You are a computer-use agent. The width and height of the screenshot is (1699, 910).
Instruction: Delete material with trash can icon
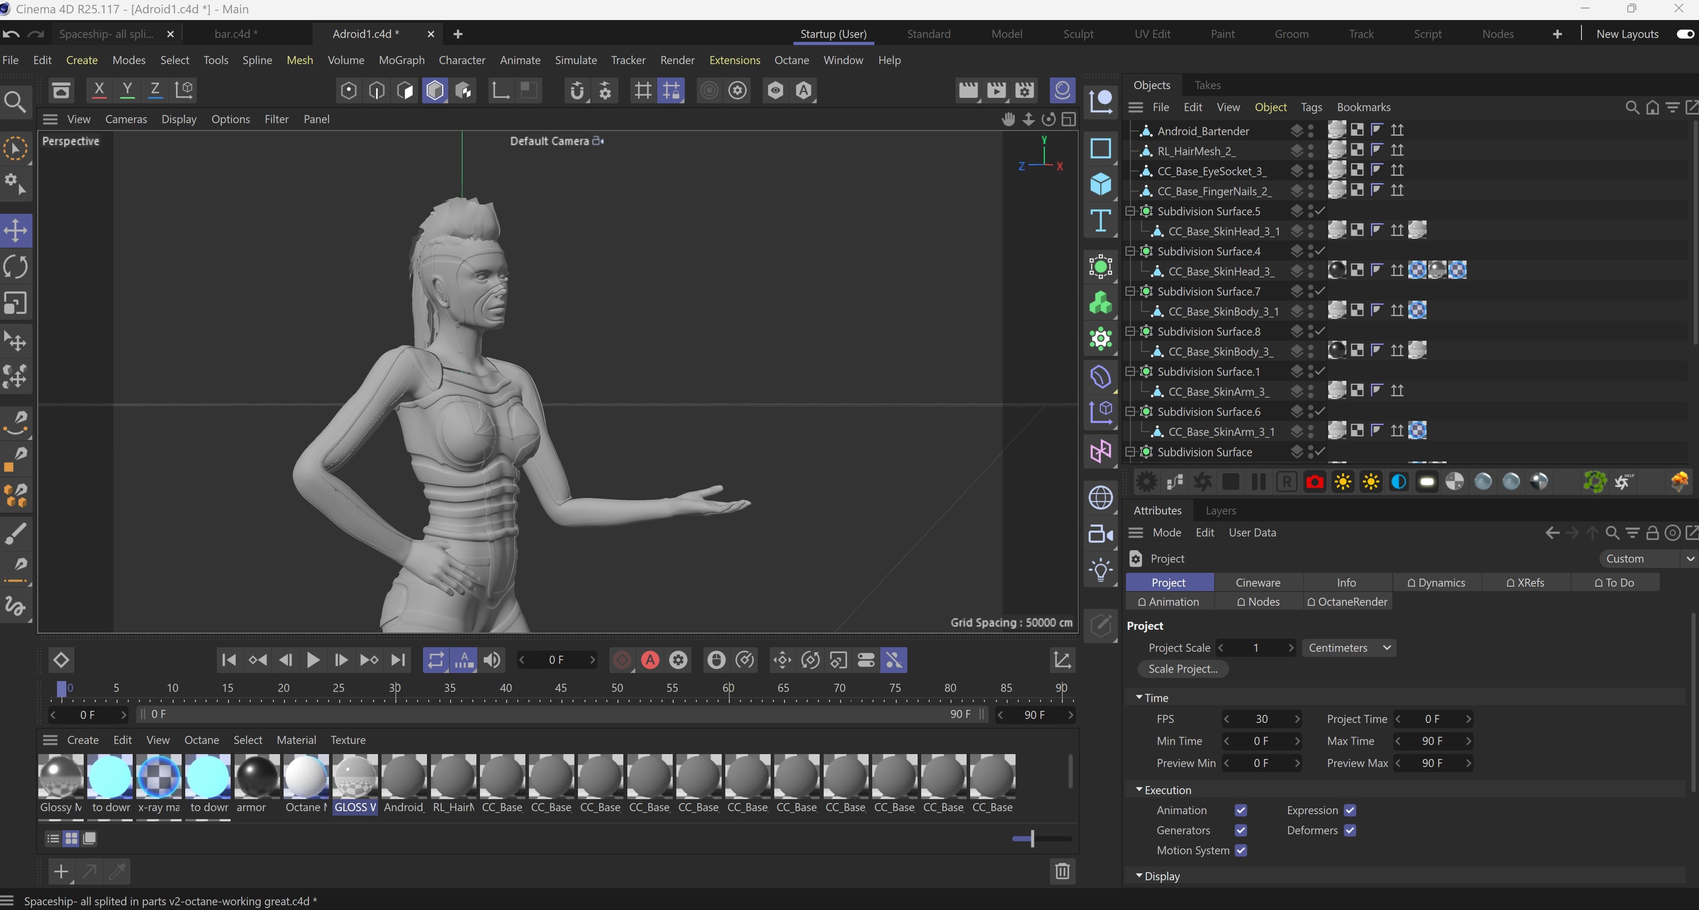[x=1062, y=871]
